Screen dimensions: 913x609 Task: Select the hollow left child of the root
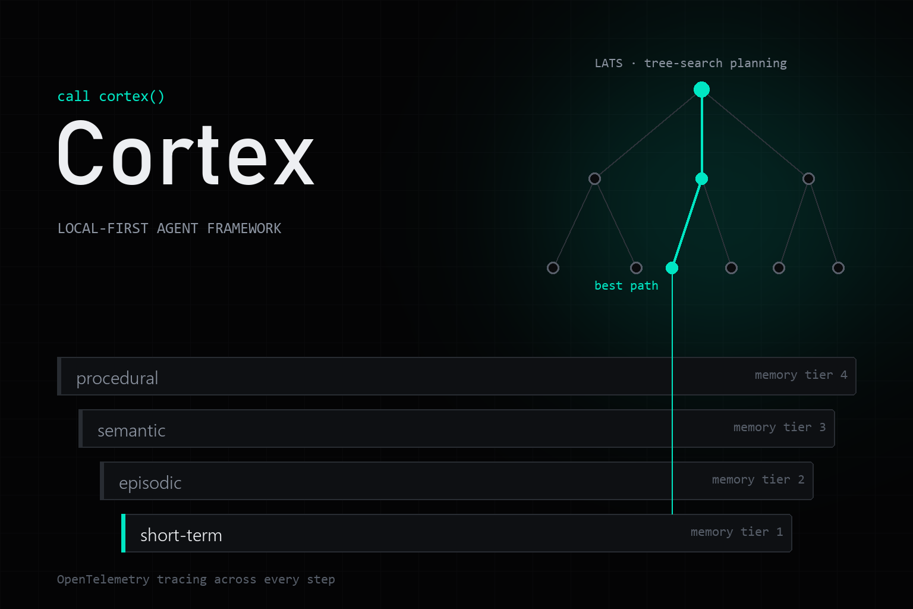[x=594, y=179]
